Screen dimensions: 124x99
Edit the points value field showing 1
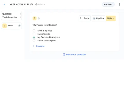81,18
